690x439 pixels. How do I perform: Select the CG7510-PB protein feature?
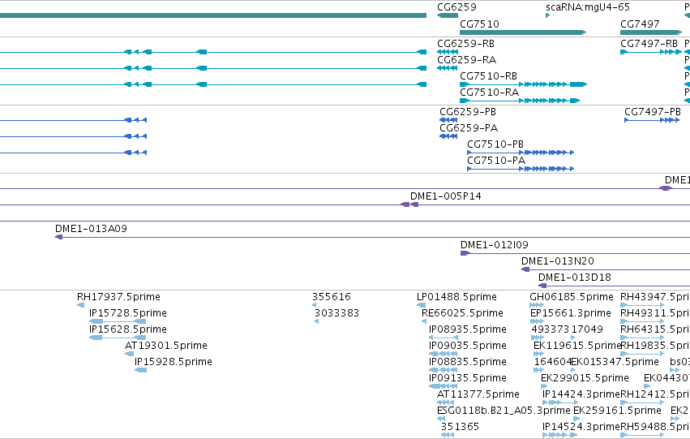coord(521,153)
